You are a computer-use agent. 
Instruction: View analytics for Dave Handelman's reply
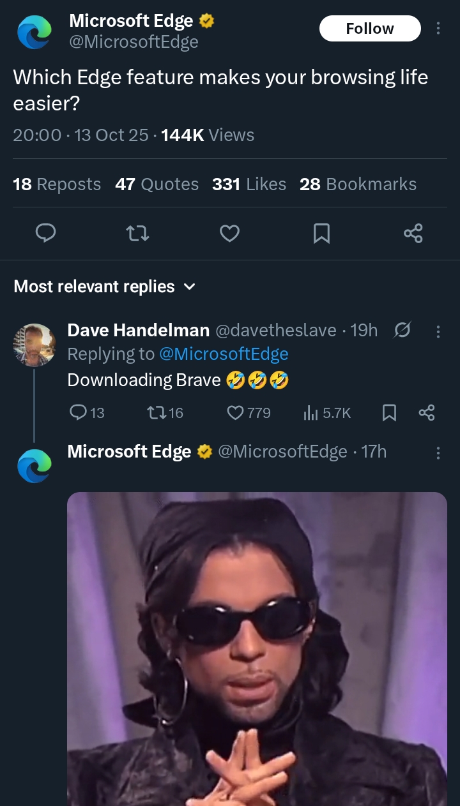pos(310,413)
